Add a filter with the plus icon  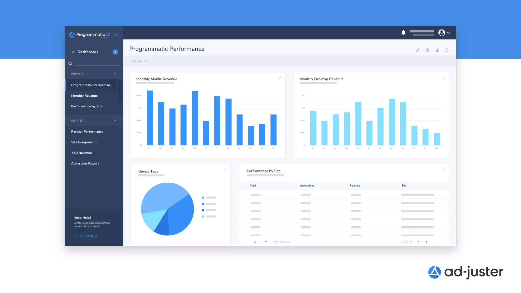pos(146,61)
